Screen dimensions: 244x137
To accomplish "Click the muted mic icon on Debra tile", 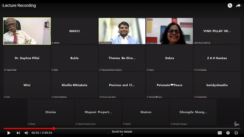I will point(148,70).
